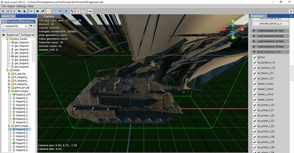Select the leopard_2a4 asset in the tree
294x153 pixels.
23,94
